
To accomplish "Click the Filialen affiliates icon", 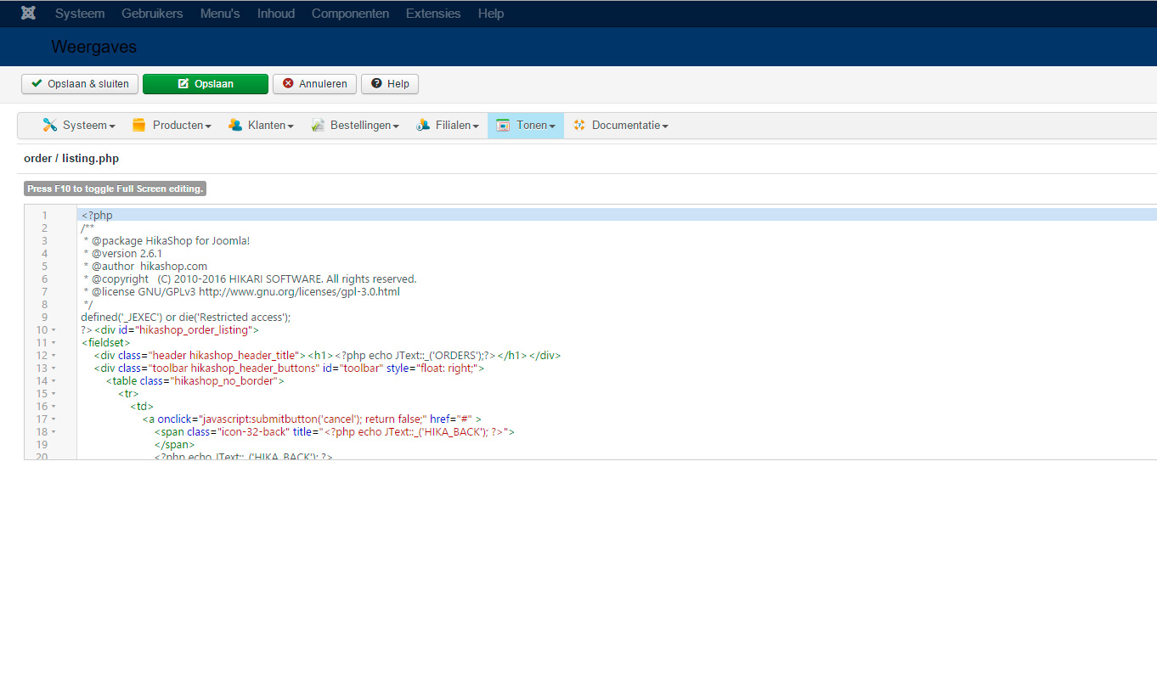I will pyautogui.click(x=423, y=126).
